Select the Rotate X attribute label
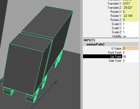140x109 pixels. [x=116, y=12]
